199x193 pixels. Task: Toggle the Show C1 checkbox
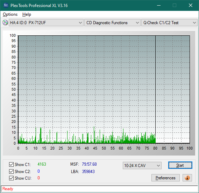coord(11,164)
